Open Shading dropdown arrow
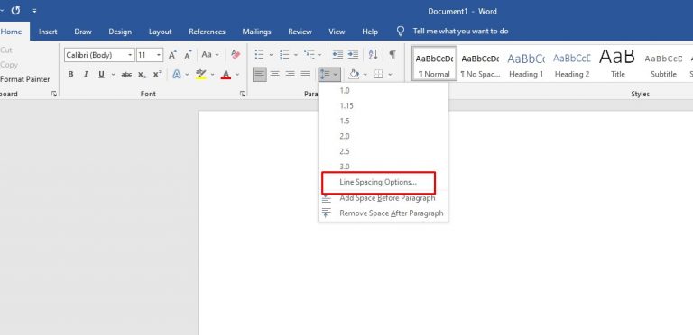The width and height of the screenshot is (693, 335). pos(365,75)
